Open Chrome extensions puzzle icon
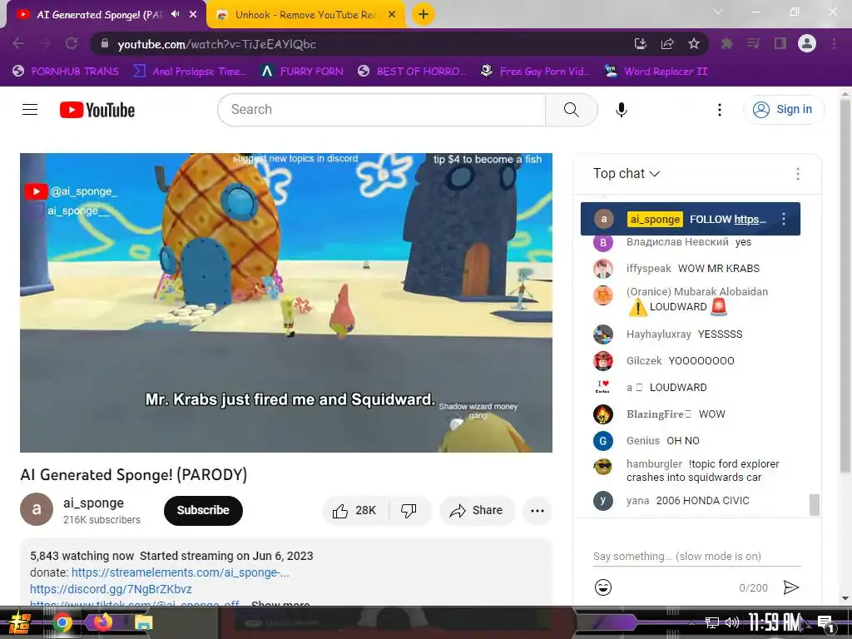The width and height of the screenshot is (852, 639). click(x=726, y=43)
